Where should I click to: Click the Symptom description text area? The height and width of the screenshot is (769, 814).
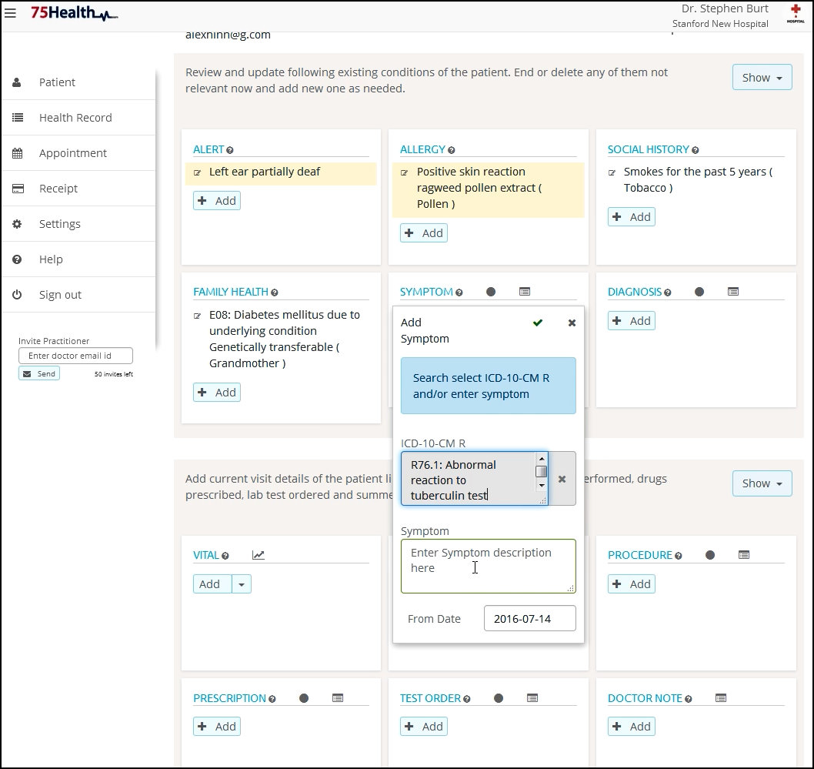(x=488, y=566)
